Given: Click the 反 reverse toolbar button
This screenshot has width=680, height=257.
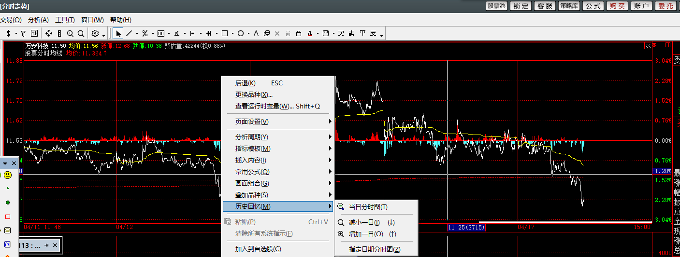Looking at the screenshot, I should tap(373, 33).
